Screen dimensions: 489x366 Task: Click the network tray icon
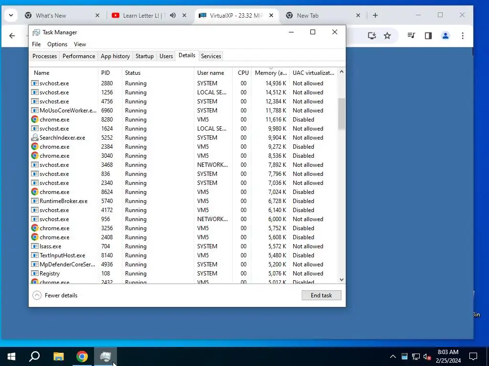(x=416, y=356)
